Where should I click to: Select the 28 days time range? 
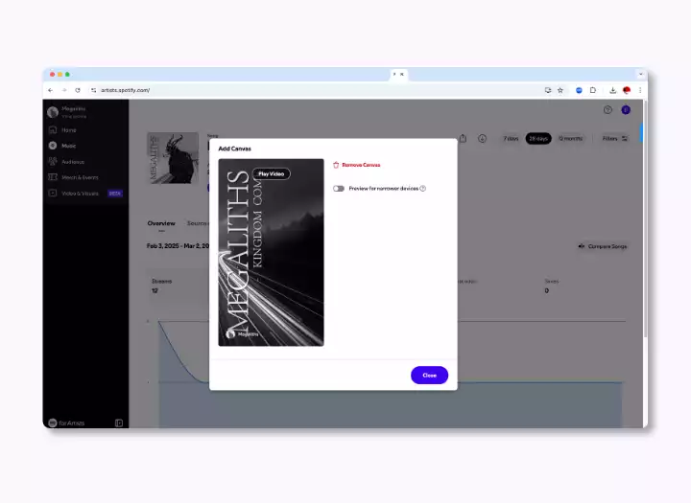(538, 139)
